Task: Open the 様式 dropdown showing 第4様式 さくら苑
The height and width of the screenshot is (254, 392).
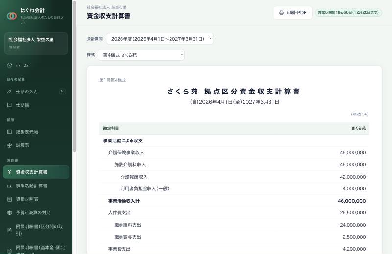Action: [x=141, y=55]
